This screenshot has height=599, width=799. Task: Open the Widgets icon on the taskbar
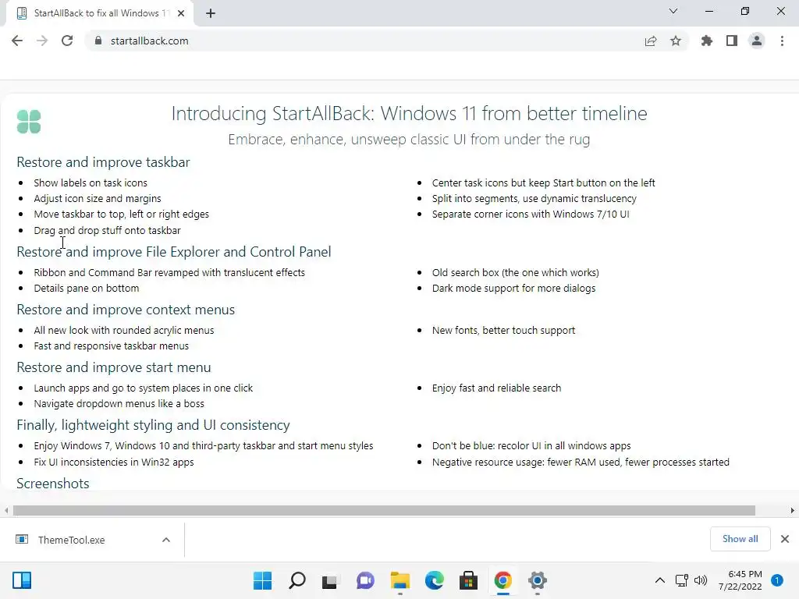click(22, 580)
